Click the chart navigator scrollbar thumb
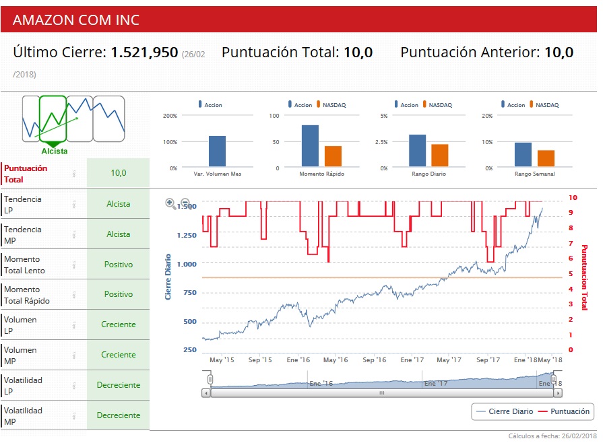The width and height of the screenshot is (603, 445). [x=382, y=393]
